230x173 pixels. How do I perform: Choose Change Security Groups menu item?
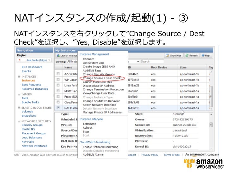[99, 74]
